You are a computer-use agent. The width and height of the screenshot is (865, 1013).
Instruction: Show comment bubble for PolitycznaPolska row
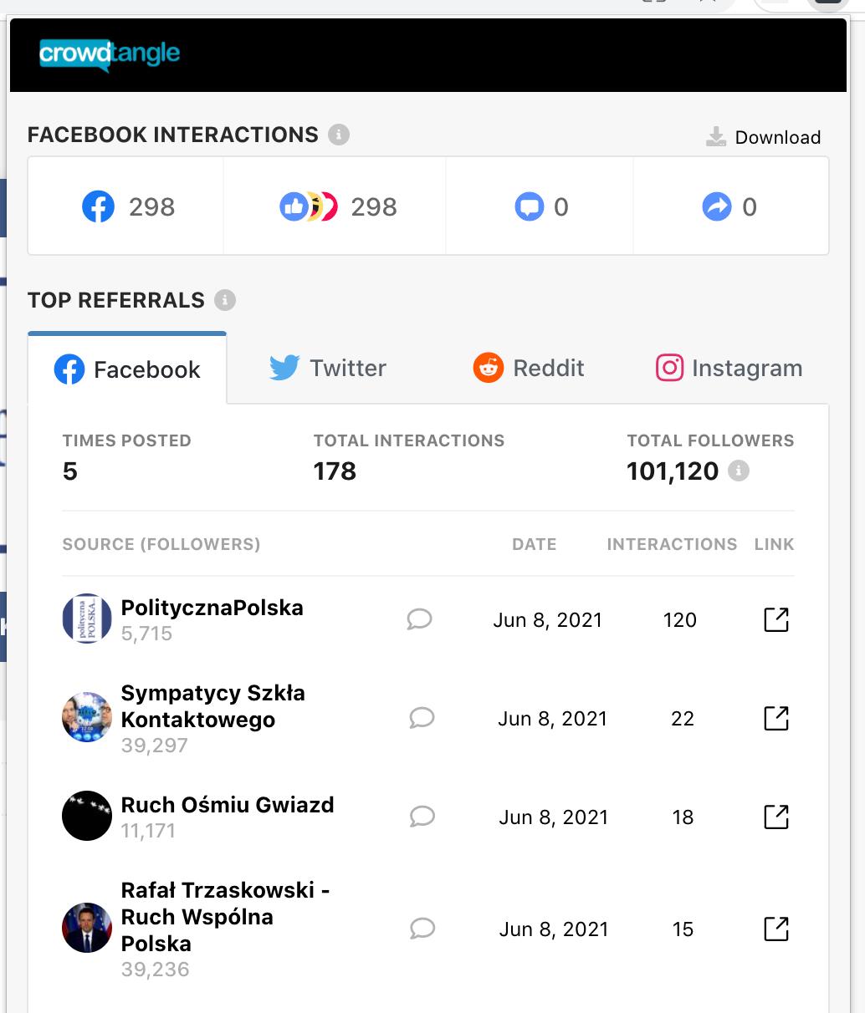coord(420,619)
